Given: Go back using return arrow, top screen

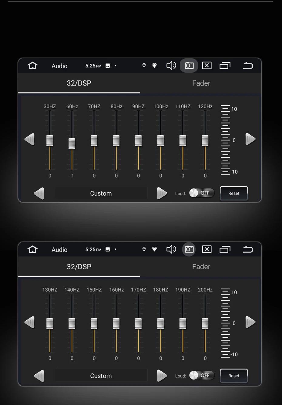Looking at the screenshot, I should click(248, 66).
